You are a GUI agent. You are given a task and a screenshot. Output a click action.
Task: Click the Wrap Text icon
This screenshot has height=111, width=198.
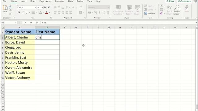[80, 7]
